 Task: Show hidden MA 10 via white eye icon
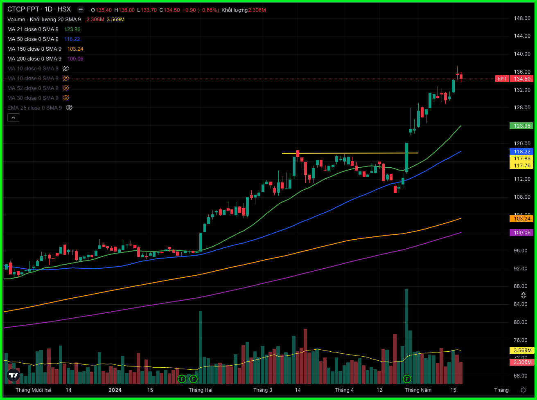coord(66,69)
